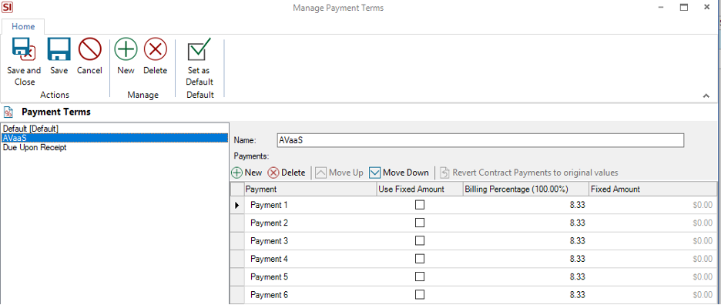Image resolution: width=721 pixels, height=305 pixels.
Task: Select the Payment 4 row header
Action: click(236, 259)
